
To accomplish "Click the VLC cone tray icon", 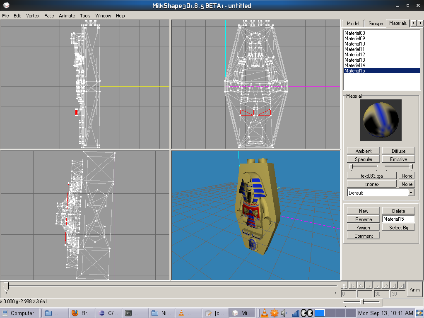I will click(x=264, y=313).
